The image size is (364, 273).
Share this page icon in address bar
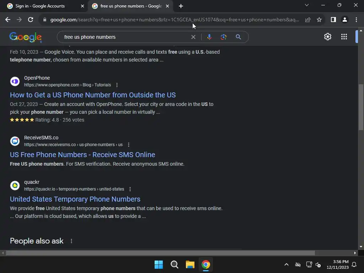(x=308, y=20)
